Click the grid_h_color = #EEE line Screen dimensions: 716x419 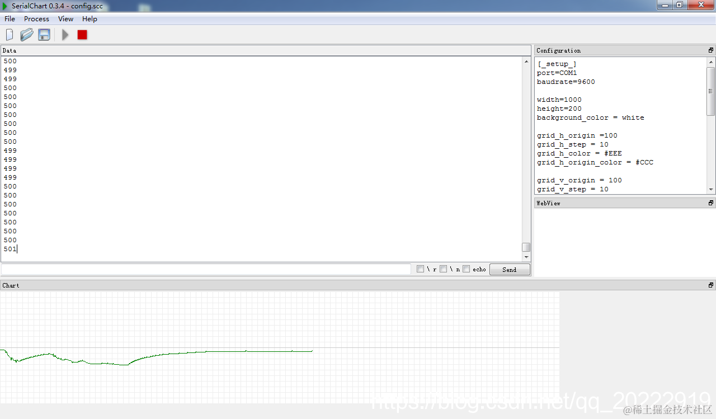coord(580,153)
